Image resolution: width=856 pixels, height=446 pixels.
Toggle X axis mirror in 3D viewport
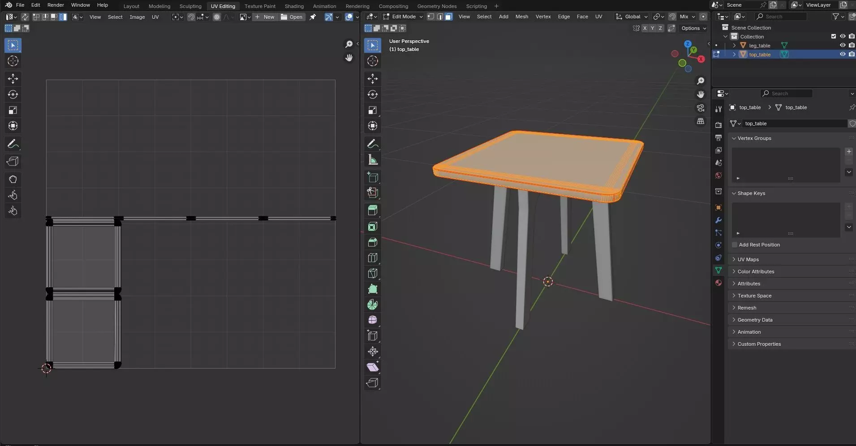pyautogui.click(x=645, y=28)
